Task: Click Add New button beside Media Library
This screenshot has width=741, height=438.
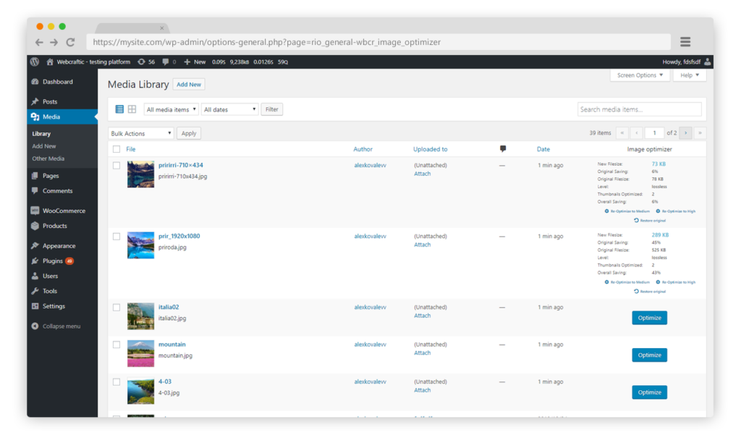Action: 189,84
